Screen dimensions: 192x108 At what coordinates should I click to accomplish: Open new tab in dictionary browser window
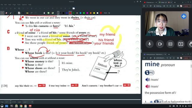click(169, 54)
